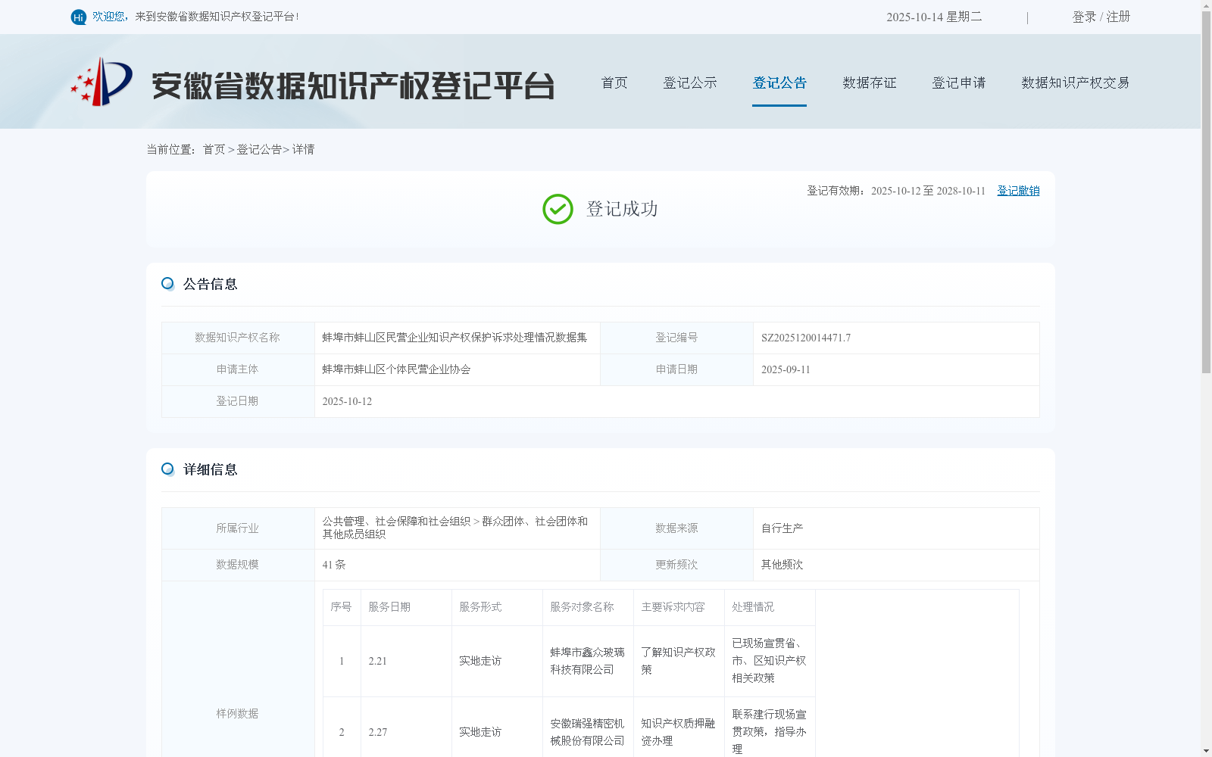This screenshot has height=757, width=1212.
Task: Click the data name 蚌埠市蚌山区民营企业知识产权保护诉求处理情况数据集
Action: coord(454,338)
